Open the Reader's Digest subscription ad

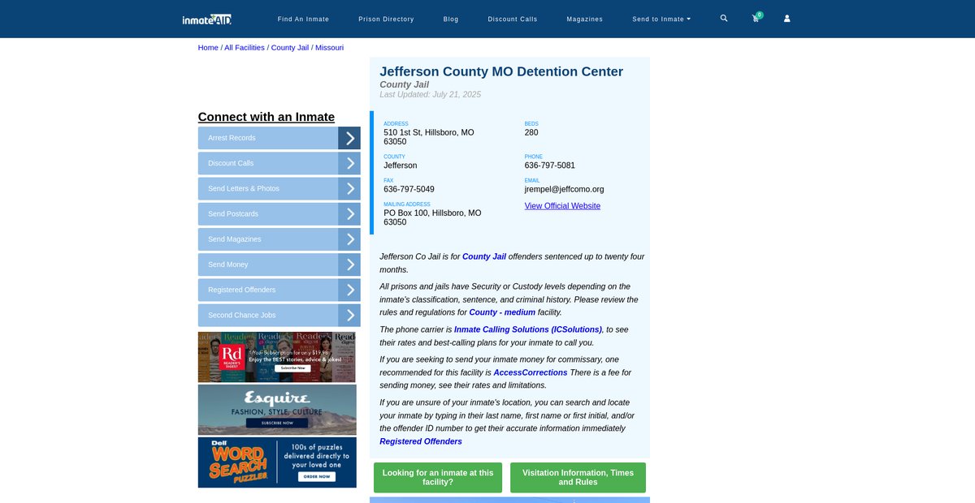(277, 357)
